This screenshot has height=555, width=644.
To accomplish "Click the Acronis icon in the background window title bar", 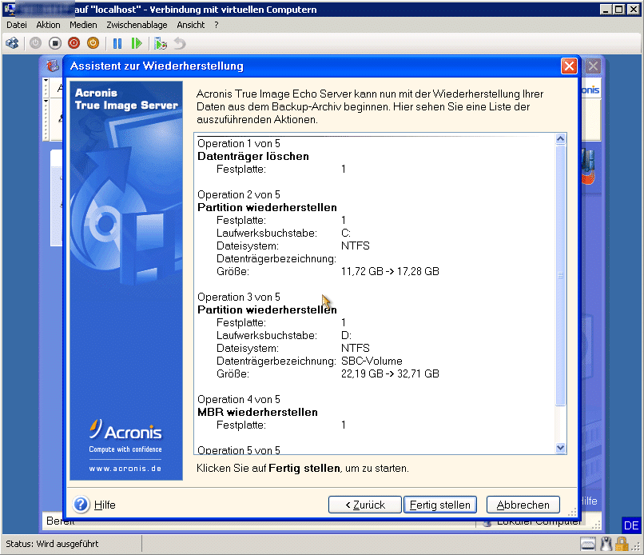I will (x=53, y=66).
